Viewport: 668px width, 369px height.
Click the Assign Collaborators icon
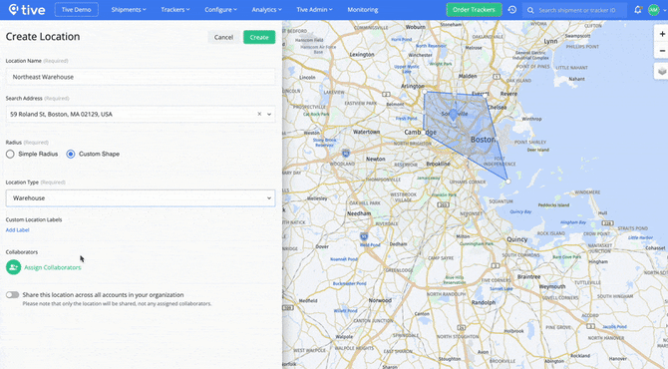14,267
